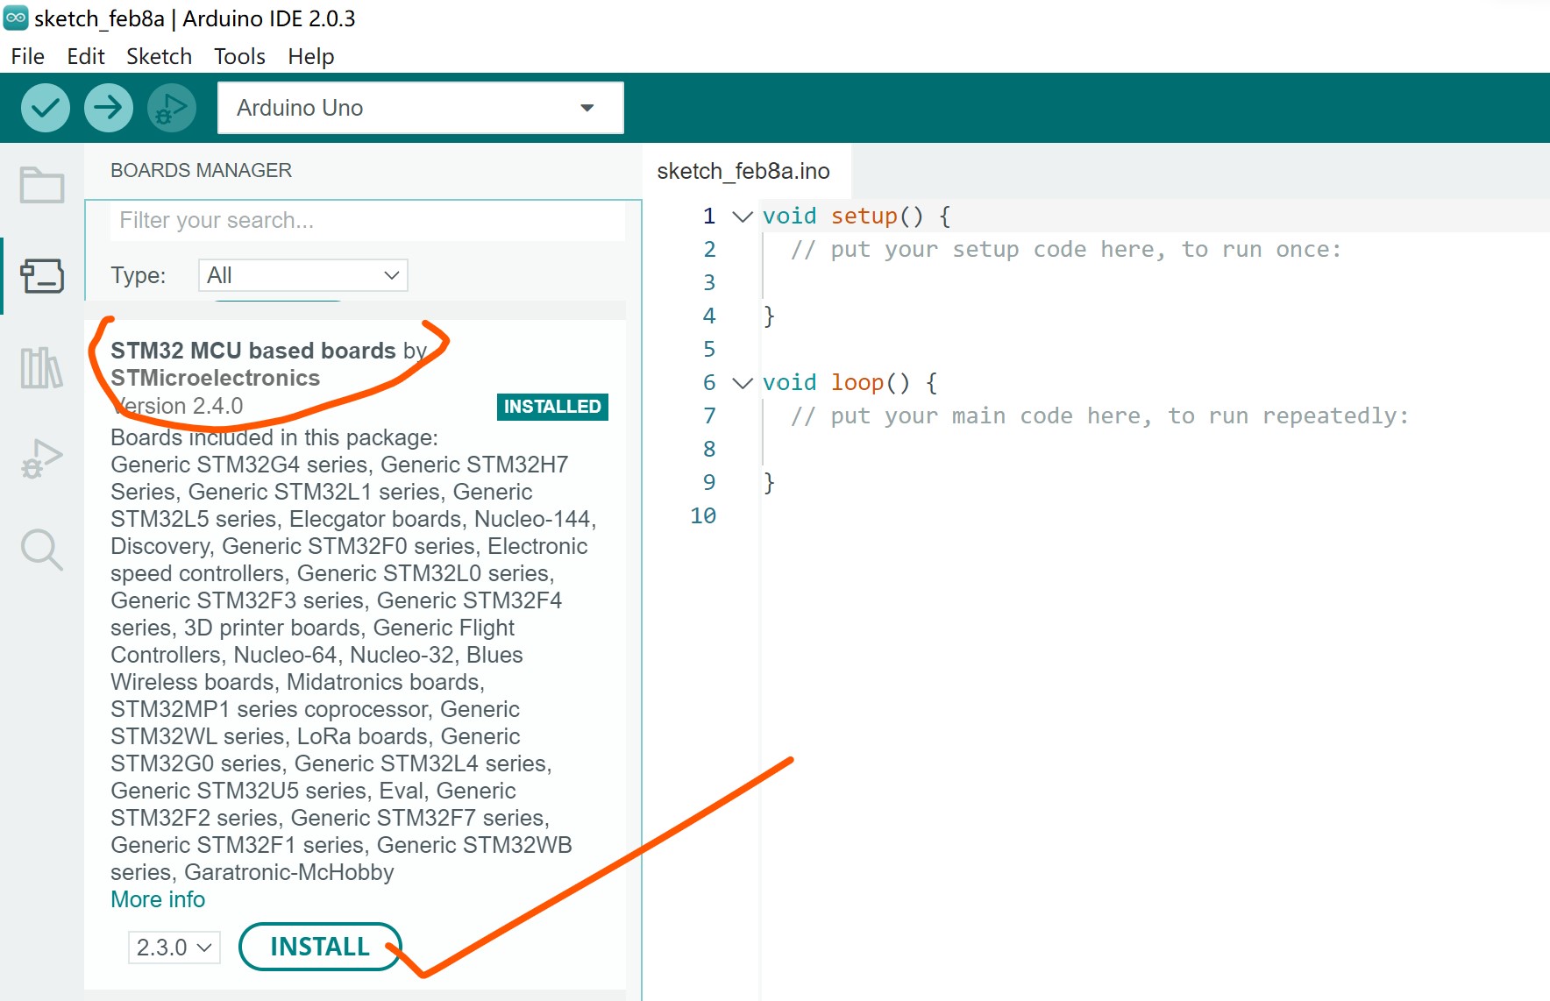This screenshot has width=1550, height=1001.
Task: Select the Boards Manager sidebar icon
Action: point(42,276)
